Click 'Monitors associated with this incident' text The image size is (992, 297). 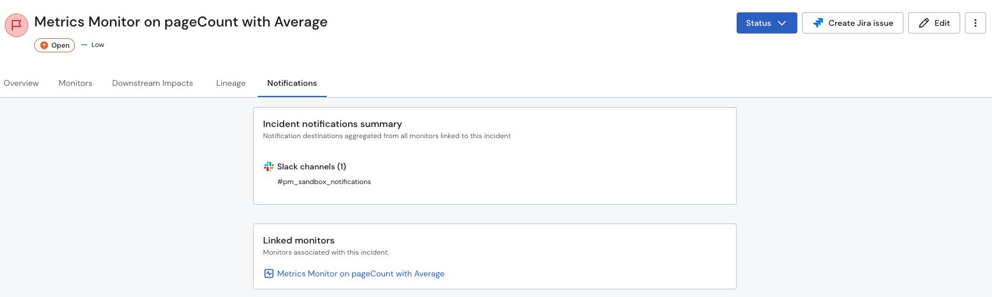click(326, 252)
